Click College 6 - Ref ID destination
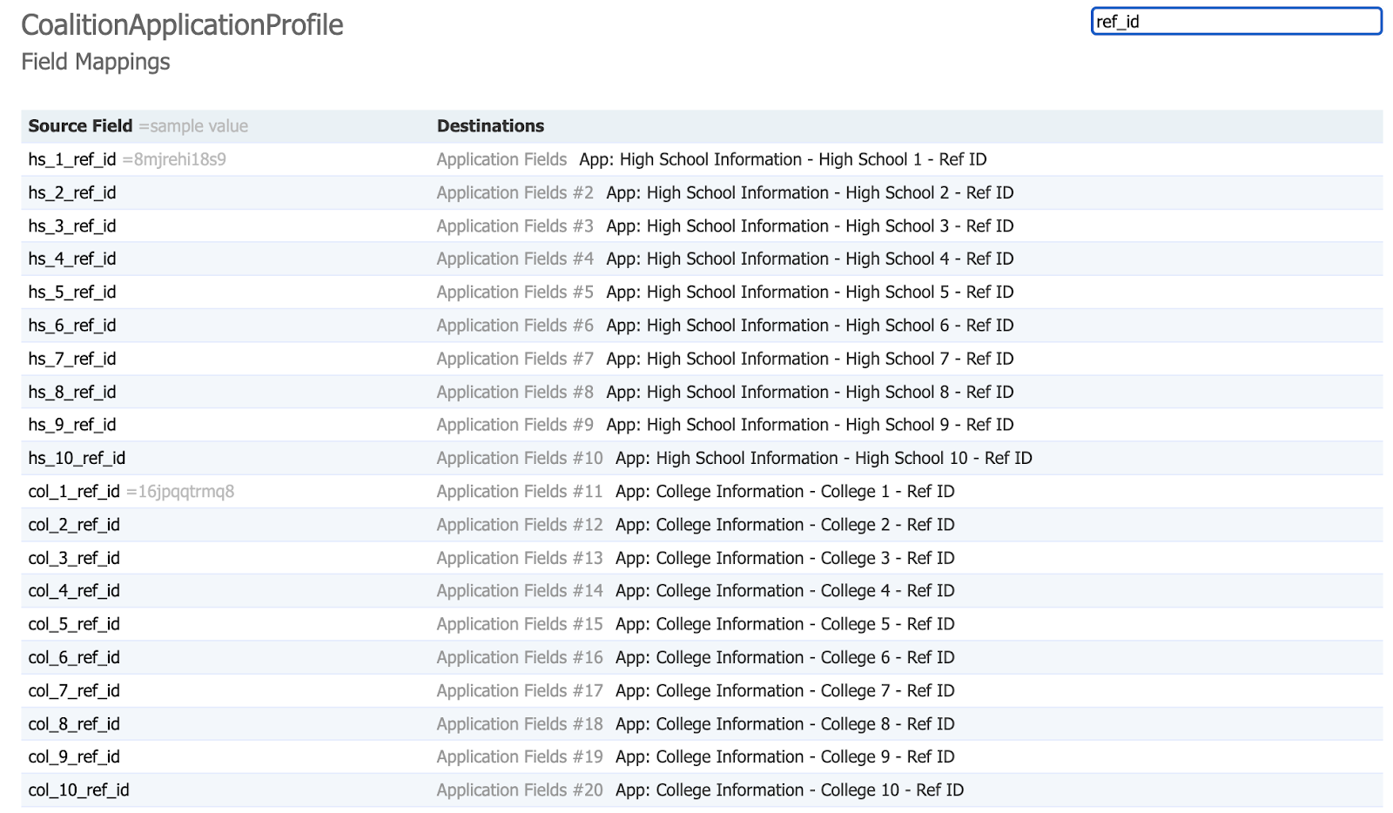The height and width of the screenshot is (813, 1393). [784, 658]
